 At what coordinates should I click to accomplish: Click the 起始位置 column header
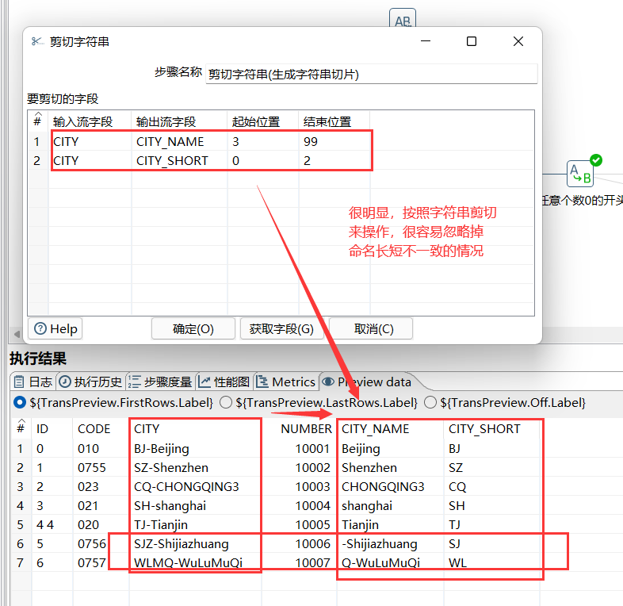(263, 121)
